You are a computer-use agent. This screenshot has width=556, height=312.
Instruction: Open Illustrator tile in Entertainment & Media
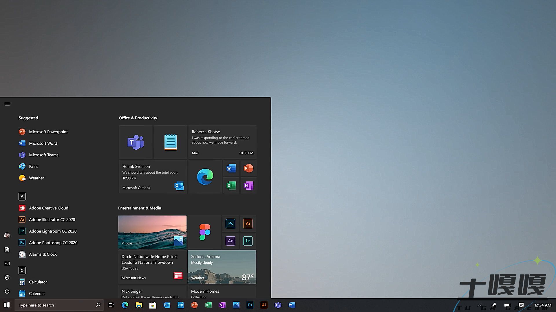[x=248, y=224]
